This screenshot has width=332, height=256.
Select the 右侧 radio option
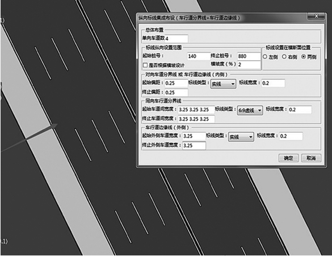[289, 57]
